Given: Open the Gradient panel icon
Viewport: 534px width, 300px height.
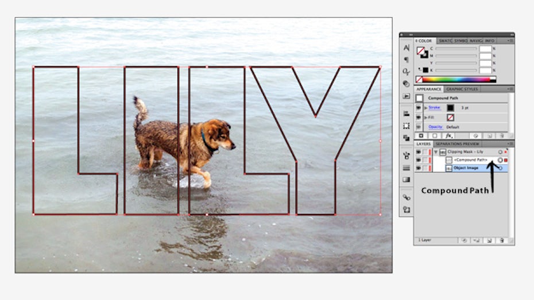Looking at the screenshot, I should coord(407,180).
